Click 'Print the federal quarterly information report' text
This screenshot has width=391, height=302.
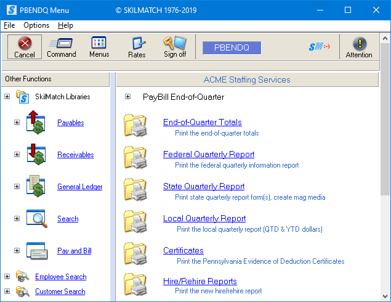236,165
